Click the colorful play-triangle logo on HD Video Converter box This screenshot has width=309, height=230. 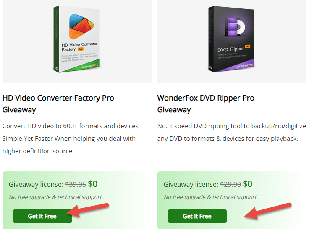pos(81,26)
